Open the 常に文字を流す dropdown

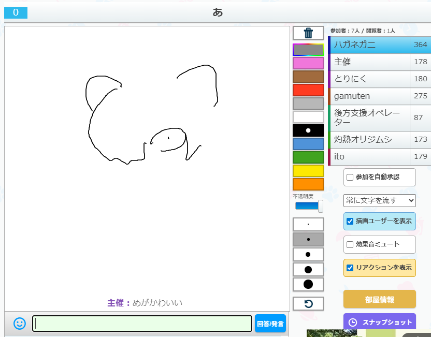click(379, 200)
